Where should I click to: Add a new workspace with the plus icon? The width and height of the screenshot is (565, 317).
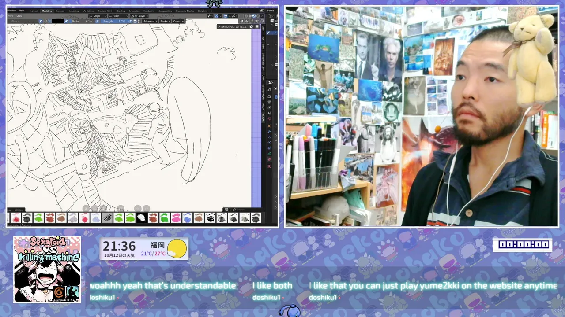coord(211,11)
